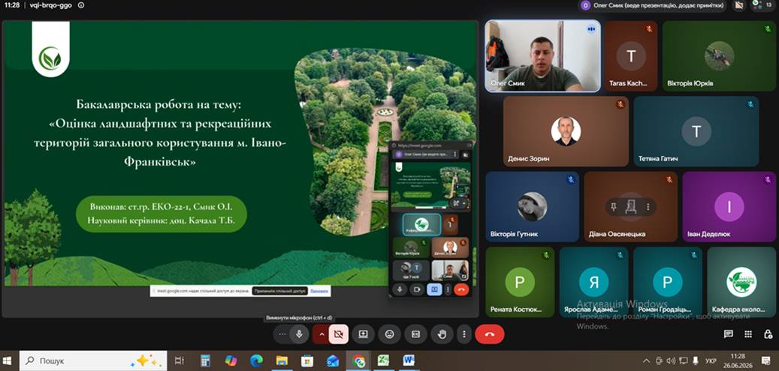
Task: Turn on the camera using the crossed-out camera button
Action: [x=338, y=334]
